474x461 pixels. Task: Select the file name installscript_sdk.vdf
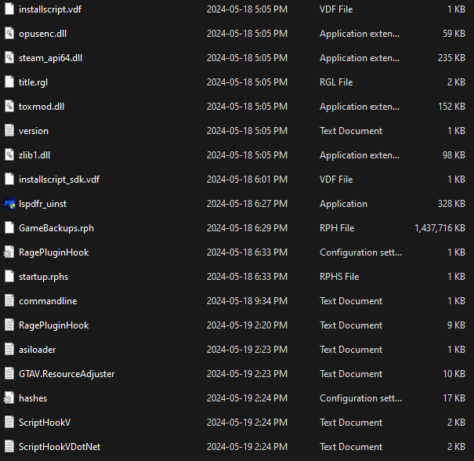tap(59, 180)
